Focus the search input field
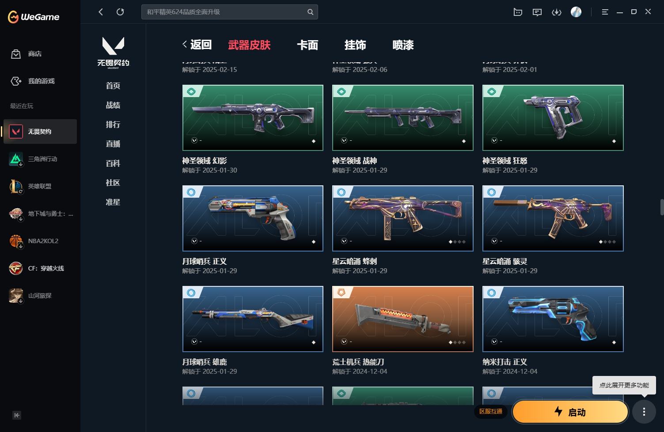The image size is (664, 432). pyautogui.click(x=224, y=12)
